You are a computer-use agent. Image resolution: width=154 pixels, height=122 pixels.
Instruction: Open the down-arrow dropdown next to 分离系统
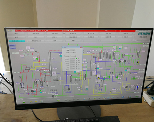[x=64, y=33]
